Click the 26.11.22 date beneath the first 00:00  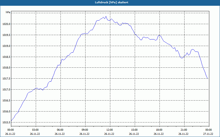click(x=10, y=134)
